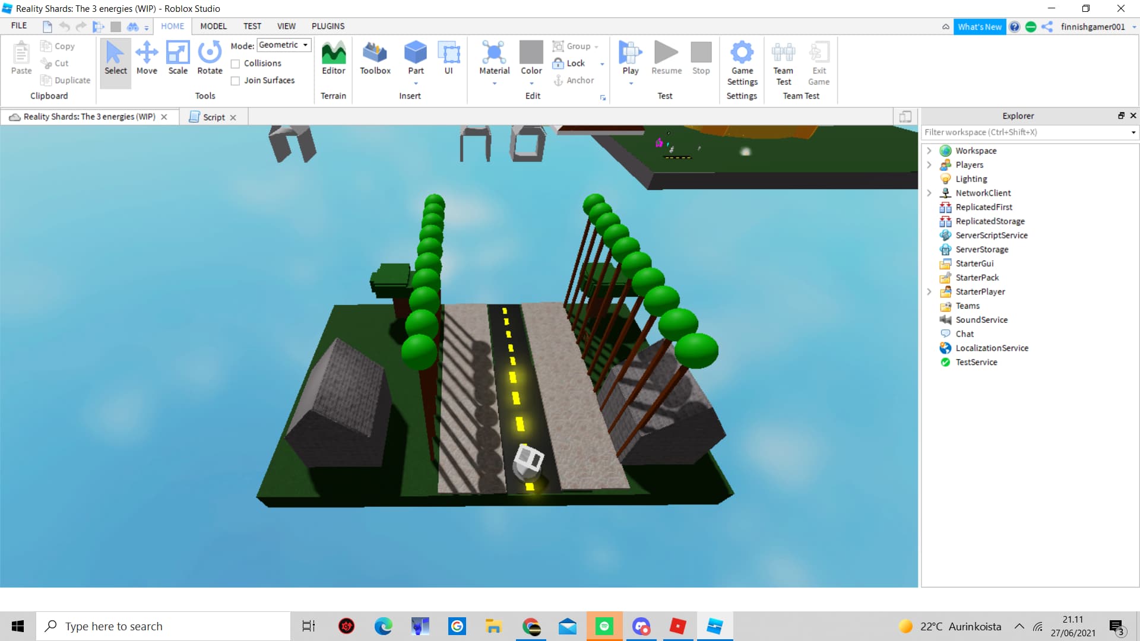Open the Material picker
The image size is (1140, 641).
coord(494,58)
